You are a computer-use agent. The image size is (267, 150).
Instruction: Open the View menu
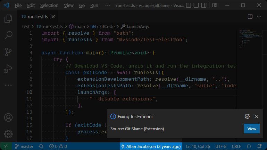point(69,6)
